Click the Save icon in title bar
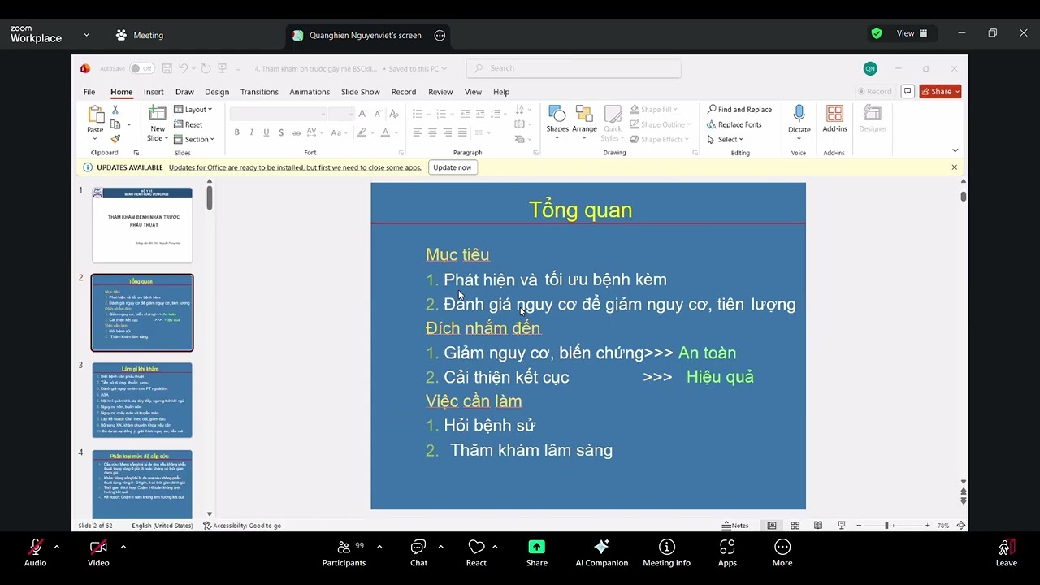The height and width of the screenshot is (585, 1040). pos(167,68)
